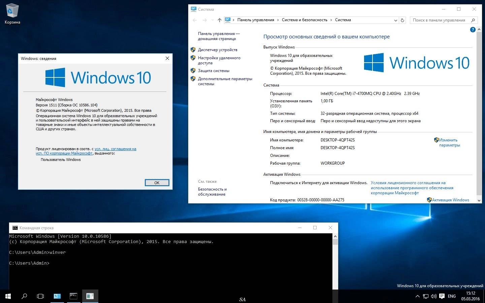Open Настройка удаленного доступа link
This screenshot has height=303, width=485.
click(x=219, y=60)
